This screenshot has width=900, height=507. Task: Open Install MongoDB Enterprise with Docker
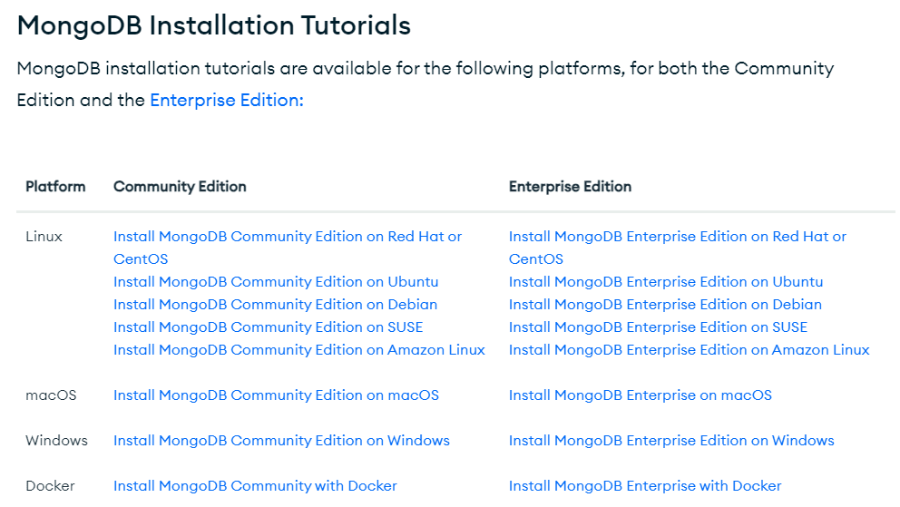(x=645, y=486)
